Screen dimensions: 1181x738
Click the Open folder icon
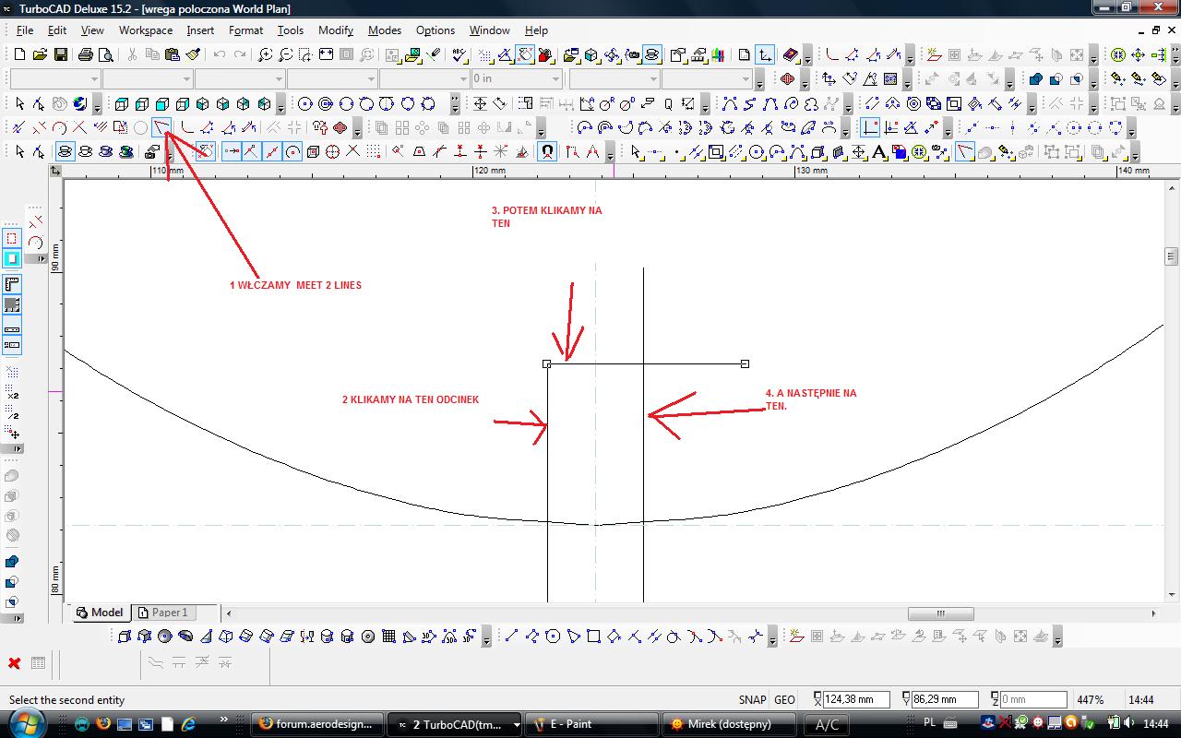tap(40, 55)
